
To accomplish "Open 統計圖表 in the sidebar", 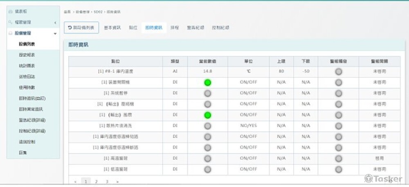I will [x=27, y=66].
